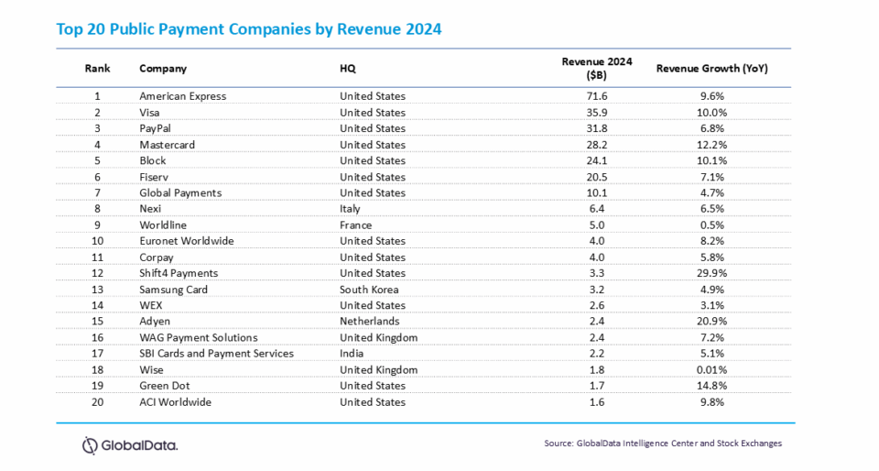The width and height of the screenshot is (879, 471).
Task: Click rank number 1
Action: (x=98, y=96)
